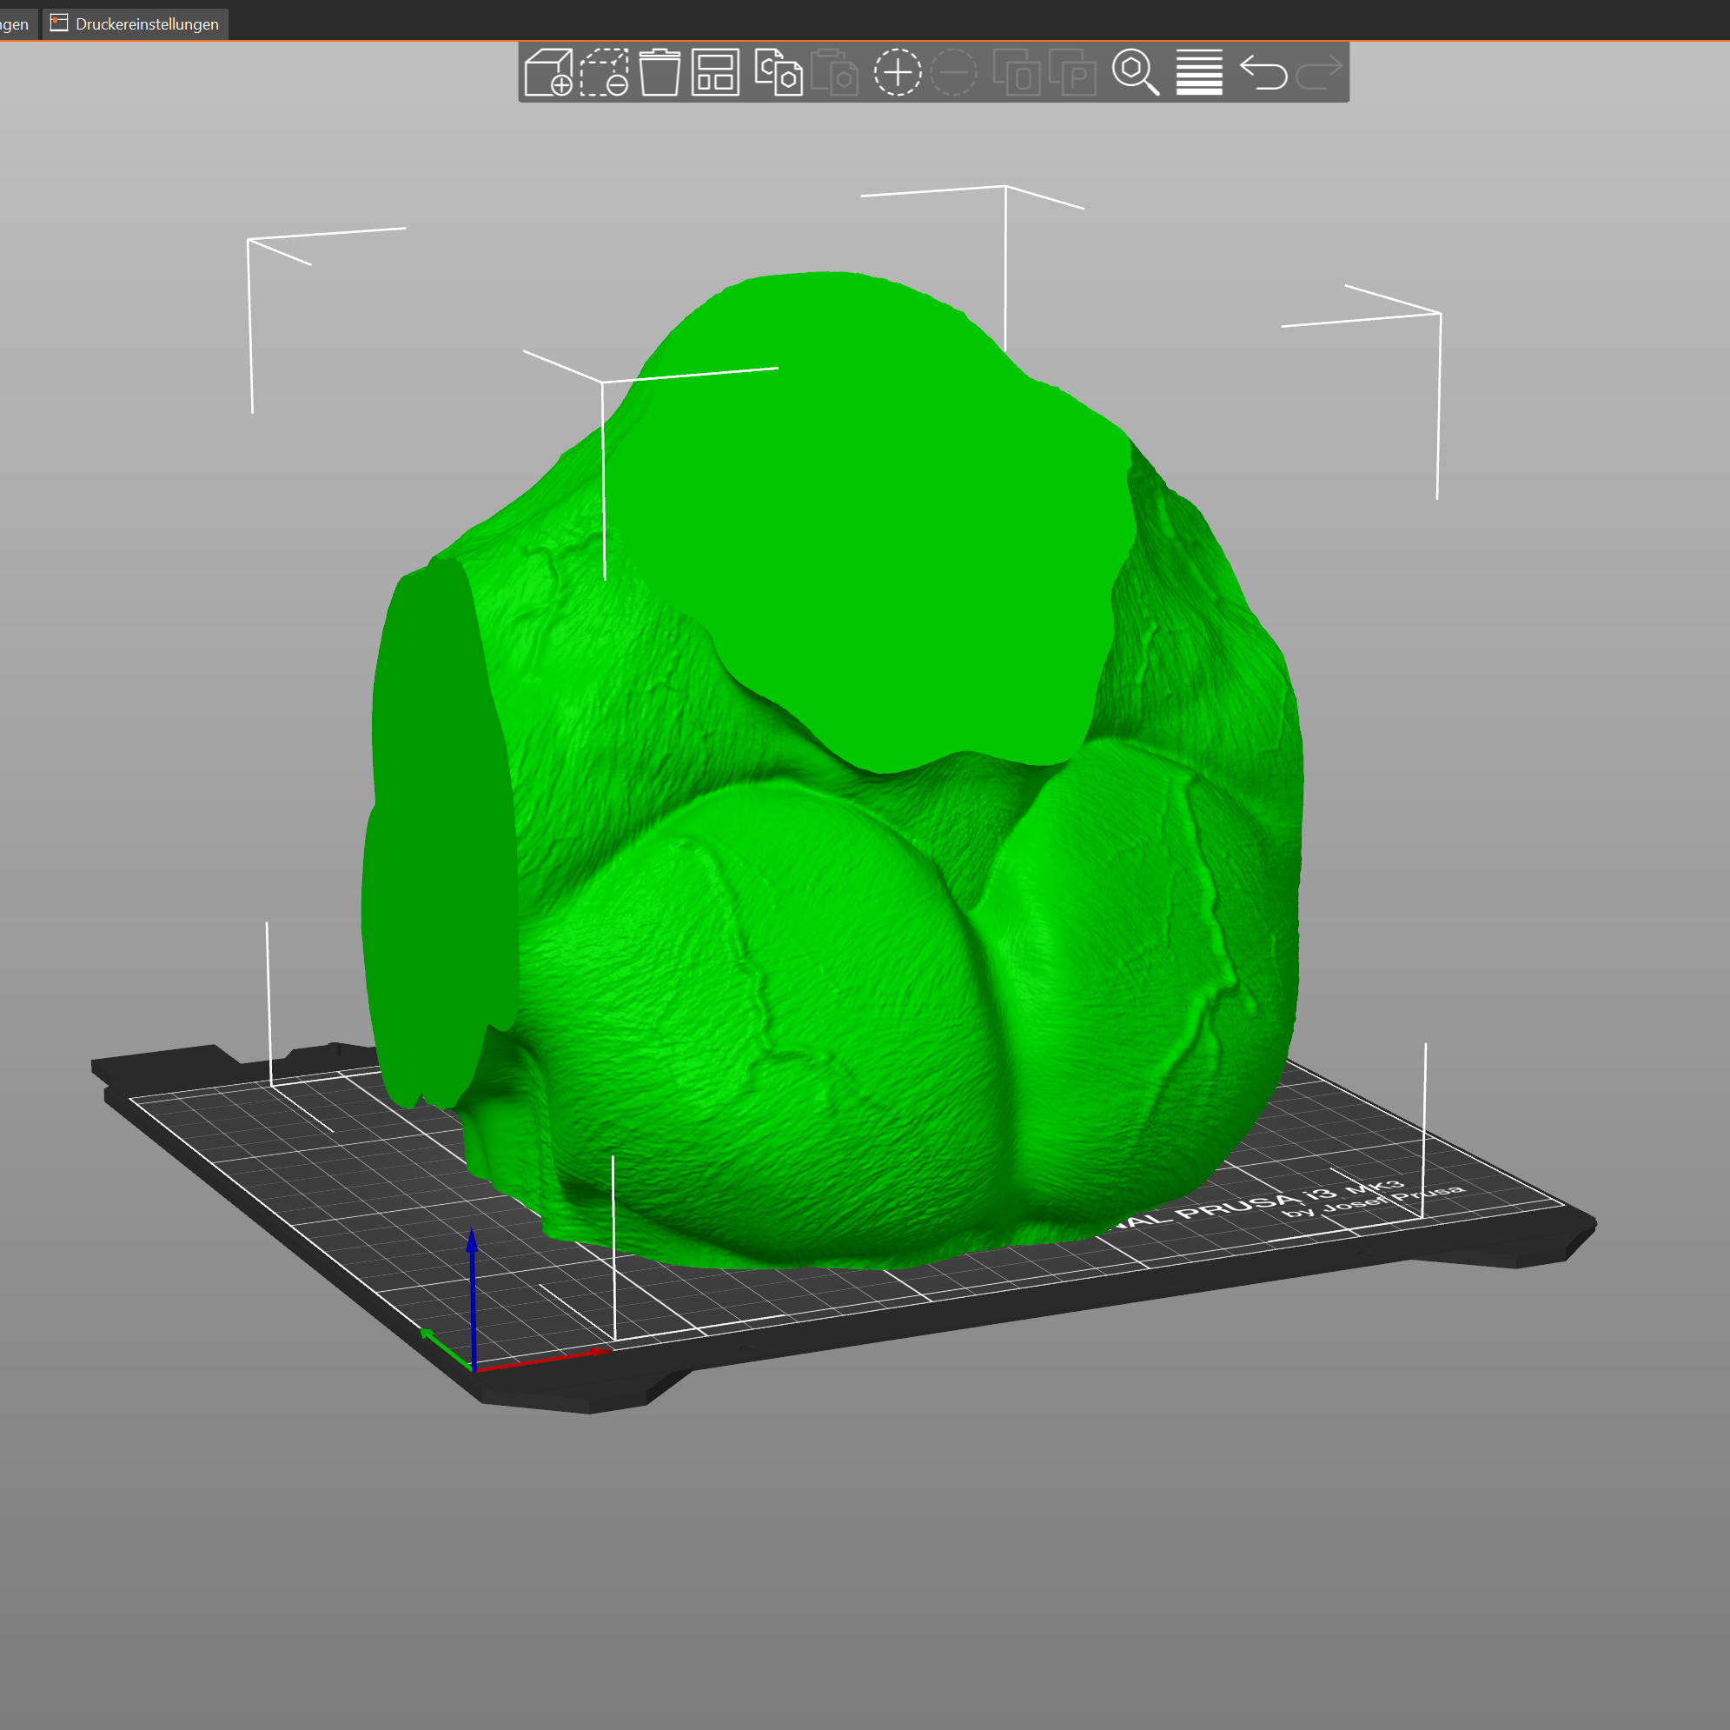
Task: Undo the last action
Action: click(x=1263, y=72)
